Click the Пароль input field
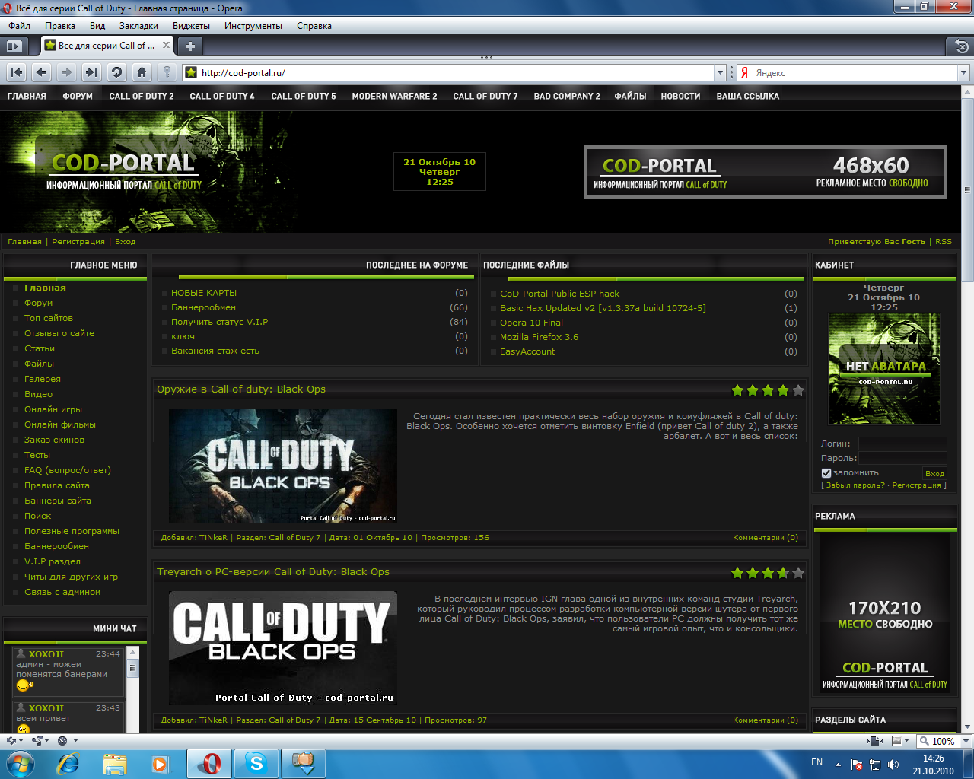The height and width of the screenshot is (779, 974). [902, 458]
